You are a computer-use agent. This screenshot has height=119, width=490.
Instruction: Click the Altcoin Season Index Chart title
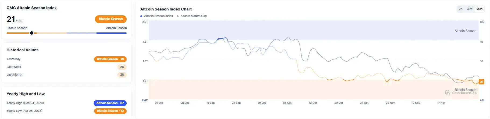coord(166,9)
